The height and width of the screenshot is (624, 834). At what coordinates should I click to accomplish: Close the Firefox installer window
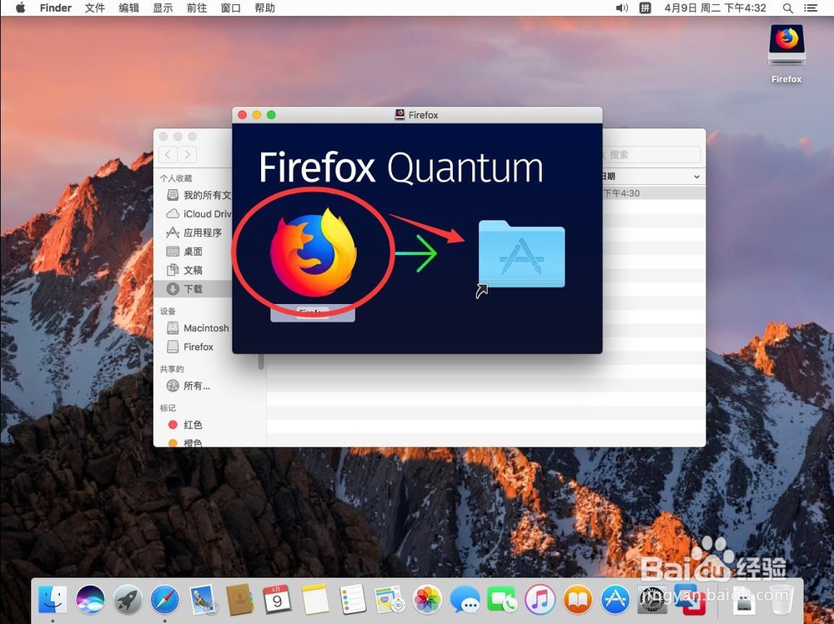[x=243, y=115]
